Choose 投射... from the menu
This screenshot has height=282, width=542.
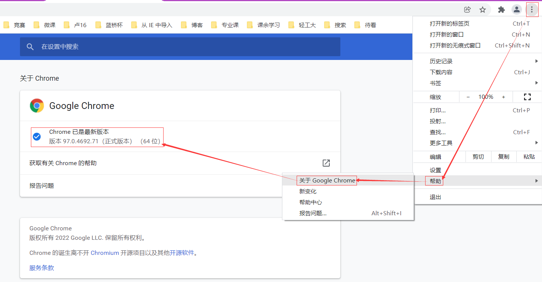[x=477, y=121]
